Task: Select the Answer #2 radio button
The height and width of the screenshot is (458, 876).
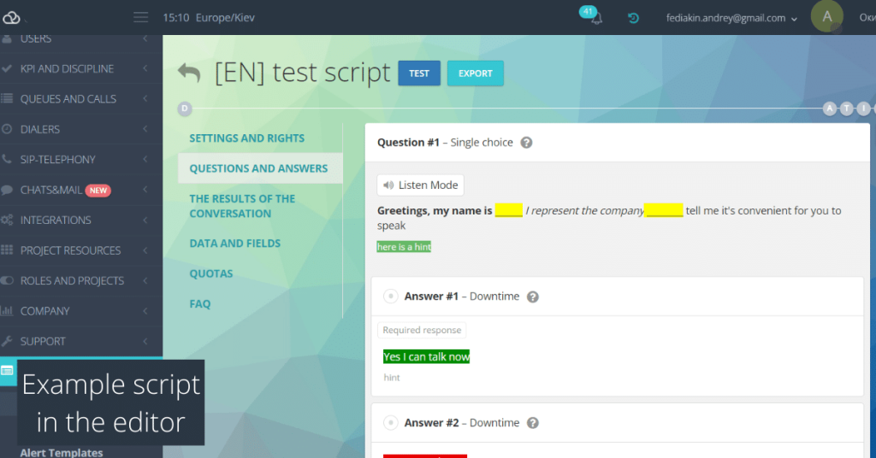Action: [x=390, y=423]
